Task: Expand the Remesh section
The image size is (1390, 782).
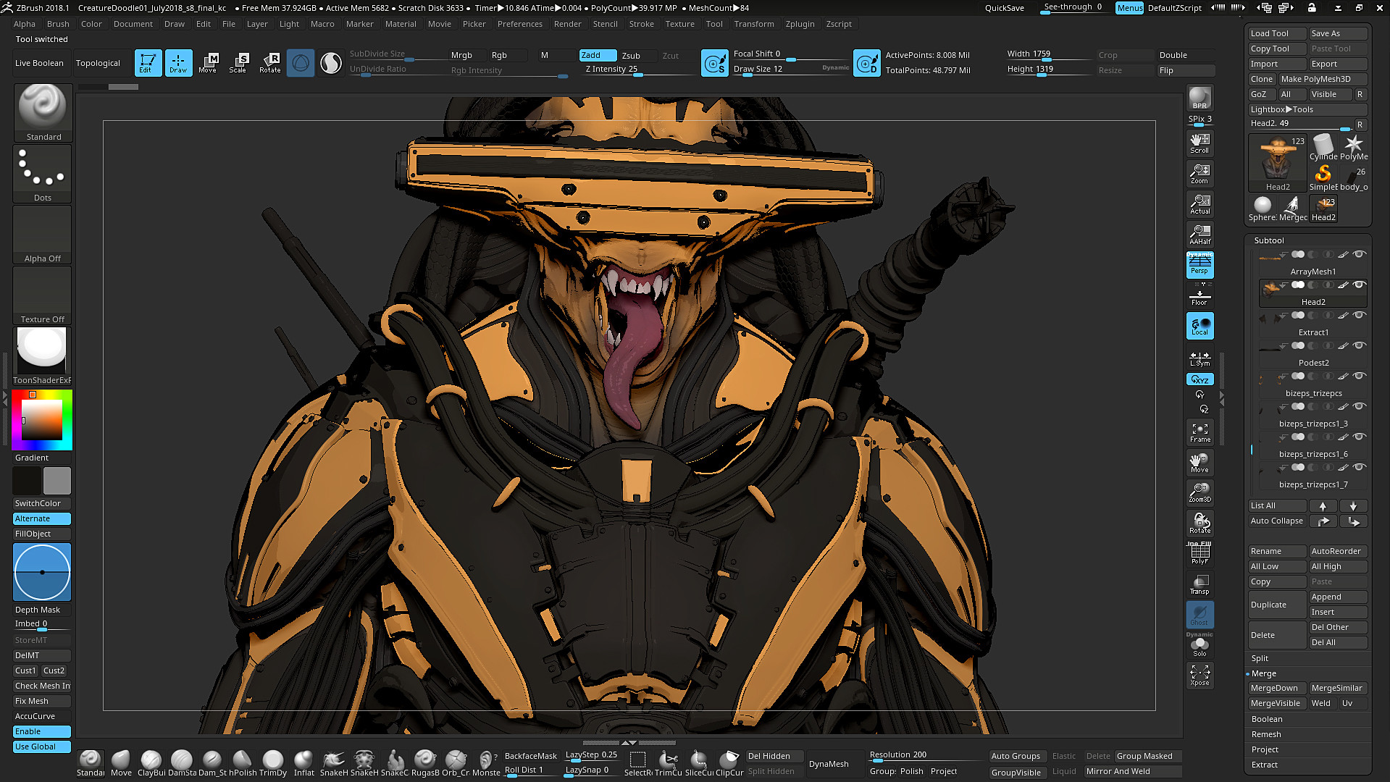Action: [1266, 734]
